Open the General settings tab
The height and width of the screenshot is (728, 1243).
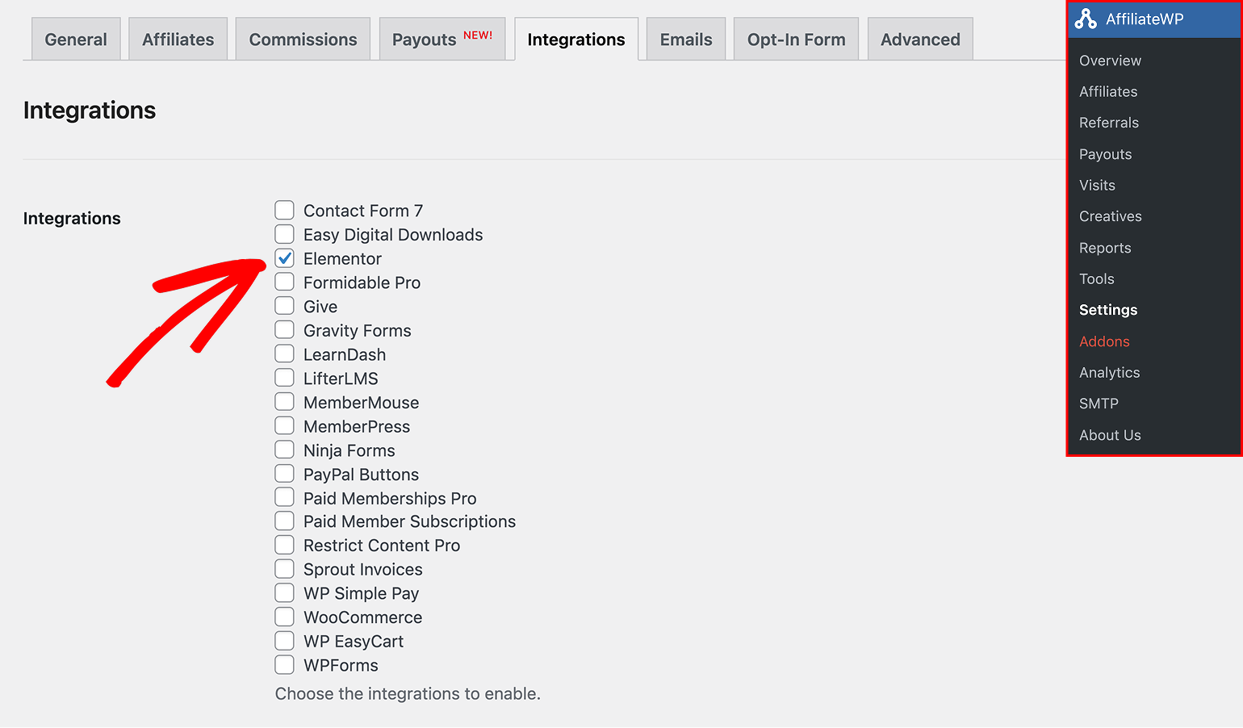pyautogui.click(x=76, y=40)
